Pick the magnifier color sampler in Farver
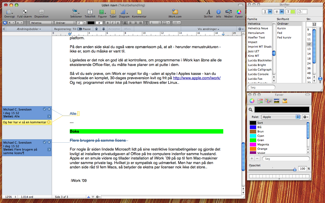The height and width of the screenshot is (203, 325). (x=251, y=110)
